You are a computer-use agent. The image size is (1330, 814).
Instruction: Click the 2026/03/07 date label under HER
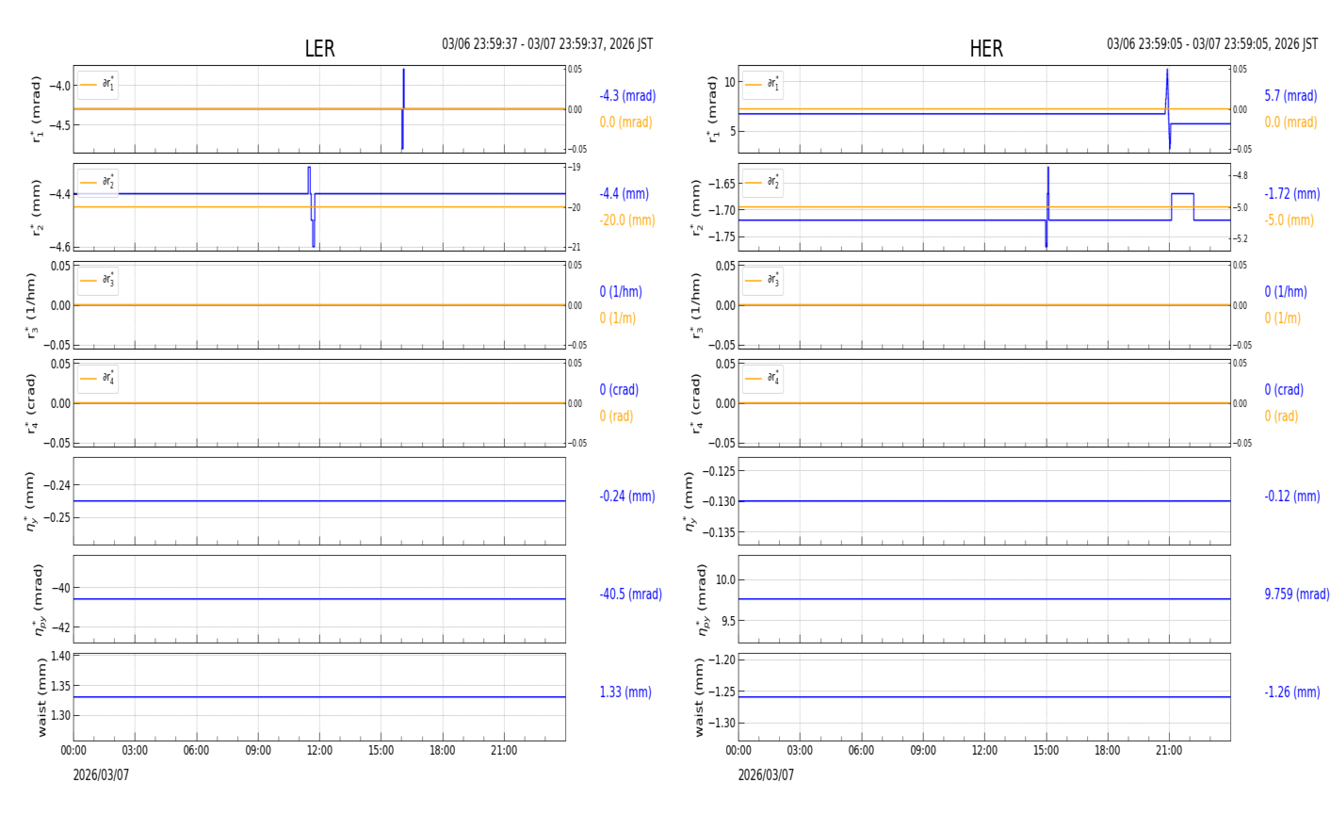coord(766,775)
